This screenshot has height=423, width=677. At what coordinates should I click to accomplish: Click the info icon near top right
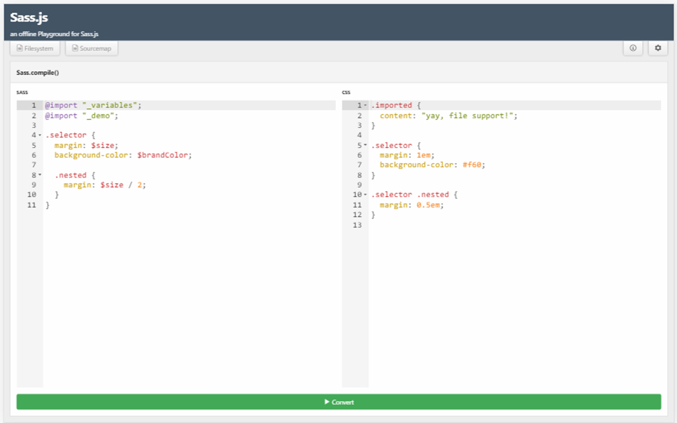pos(633,48)
